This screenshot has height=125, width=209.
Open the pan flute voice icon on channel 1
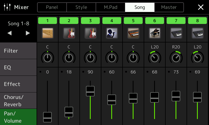pos(48,33)
